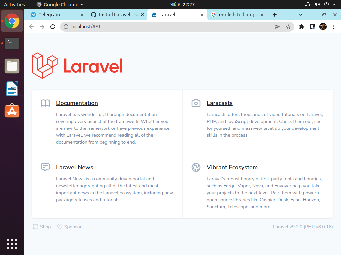
Task: Click the Vibrant Ecosystem heading
Action: (232, 167)
